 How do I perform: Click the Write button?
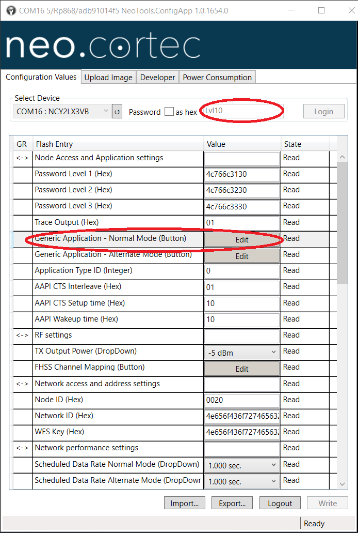click(328, 503)
